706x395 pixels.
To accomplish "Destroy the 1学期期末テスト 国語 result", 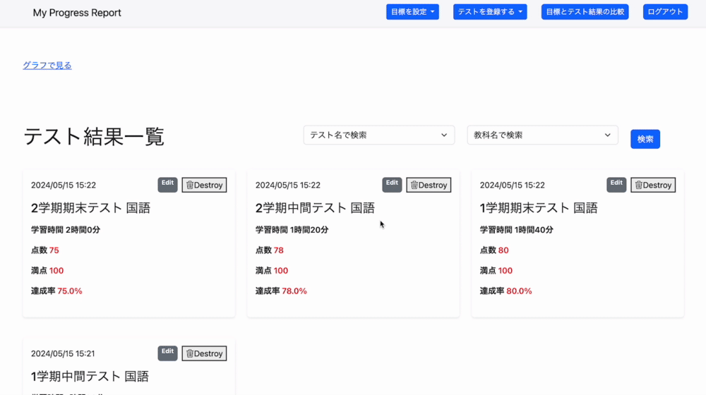I will 653,185.
